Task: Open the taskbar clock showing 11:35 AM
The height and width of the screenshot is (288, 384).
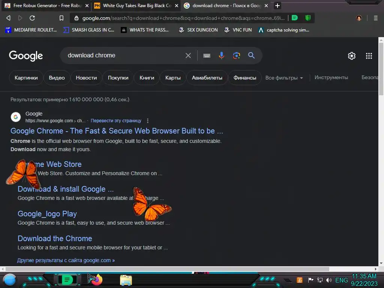Action: [x=364, y=280]
